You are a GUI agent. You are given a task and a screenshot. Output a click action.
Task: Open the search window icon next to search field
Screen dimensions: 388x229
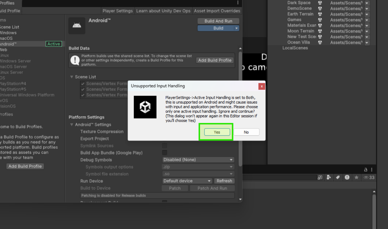[x=320, y=177]
